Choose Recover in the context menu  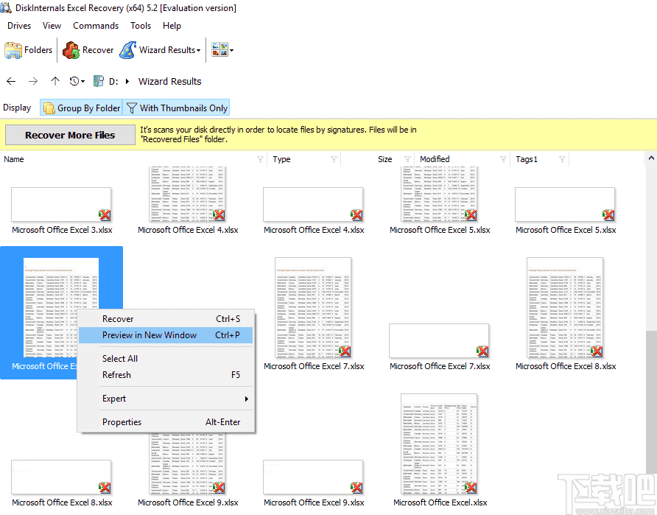166,319
